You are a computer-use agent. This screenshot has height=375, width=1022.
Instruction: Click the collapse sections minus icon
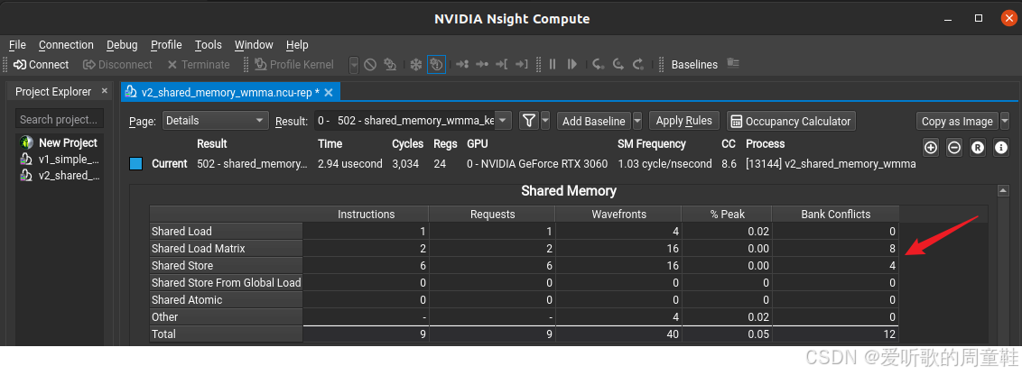point(954,148)
